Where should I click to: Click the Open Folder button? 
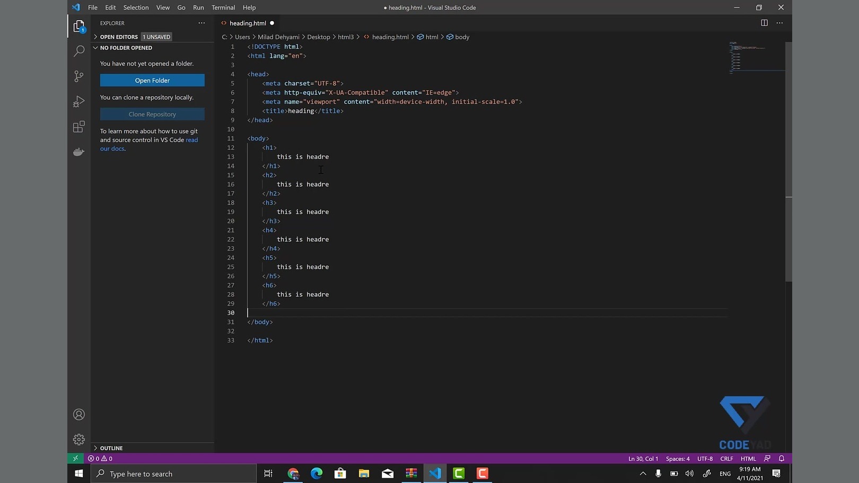click(x=152, y=81)
